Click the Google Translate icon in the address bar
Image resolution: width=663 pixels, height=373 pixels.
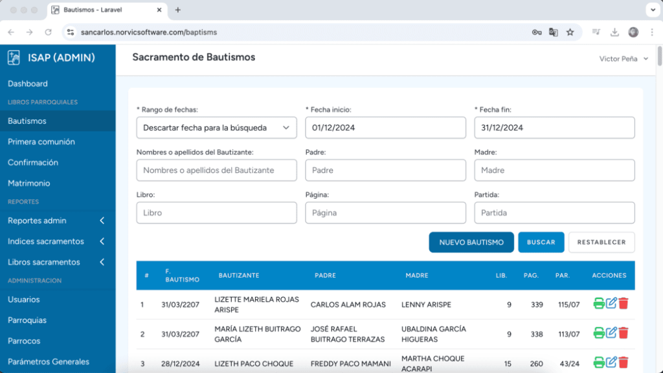click(x=554, y=31)
